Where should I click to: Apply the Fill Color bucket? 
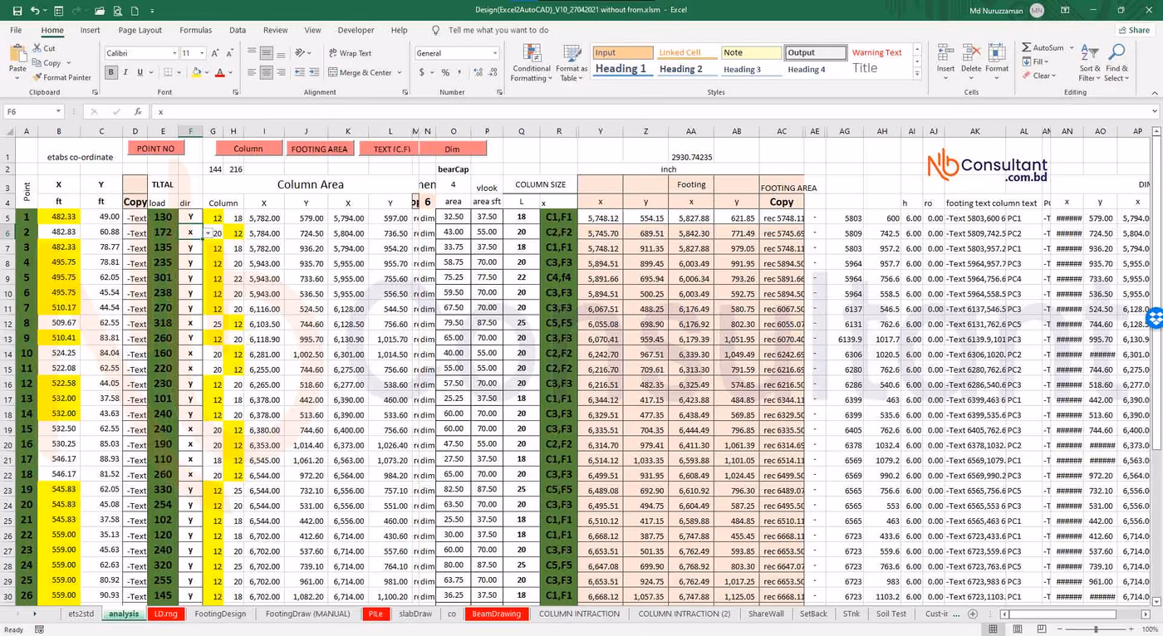coord(197,72)
